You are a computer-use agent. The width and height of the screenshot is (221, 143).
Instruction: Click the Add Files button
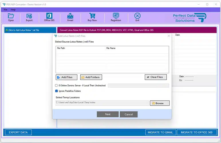tap(66, 77)
